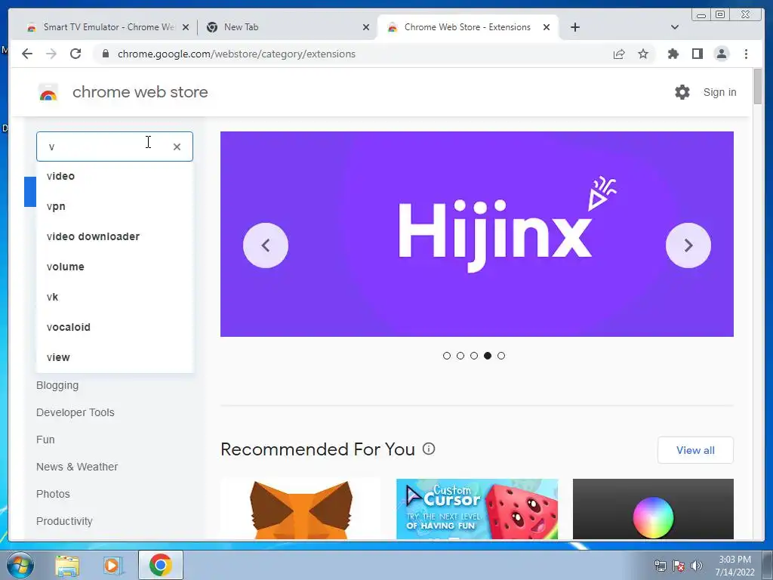Open the Custom Cursor extension card

coord(477,509)
